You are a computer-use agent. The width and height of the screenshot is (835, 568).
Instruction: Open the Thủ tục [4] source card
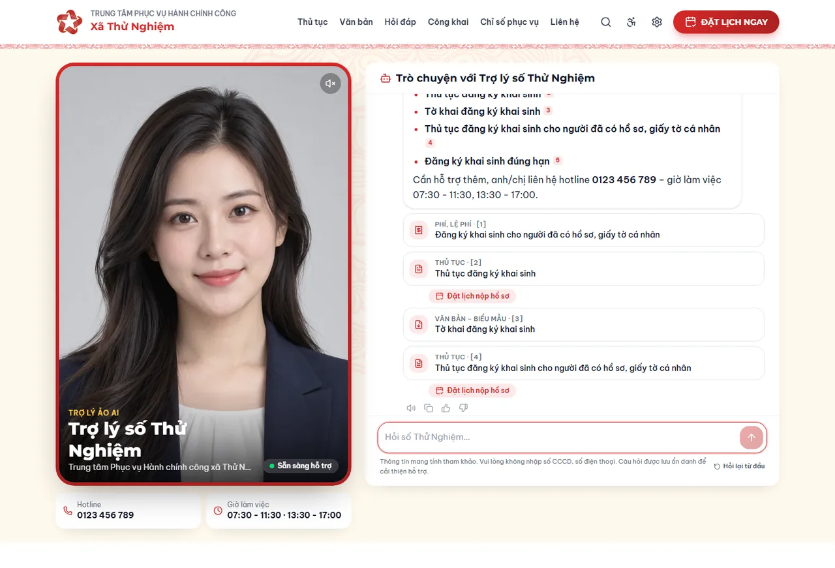click(x=584, y=363)
